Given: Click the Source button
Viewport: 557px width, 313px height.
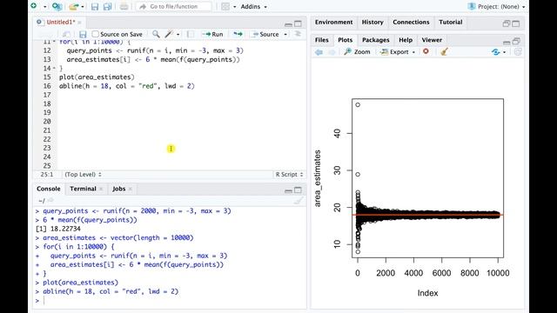Looking at the screenshot, I should pyautogui.click(x=265, y=34).
